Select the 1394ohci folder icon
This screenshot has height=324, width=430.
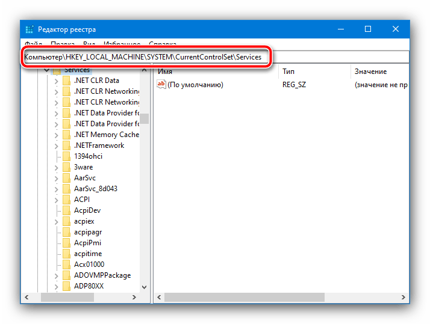(x=67, y=156)
